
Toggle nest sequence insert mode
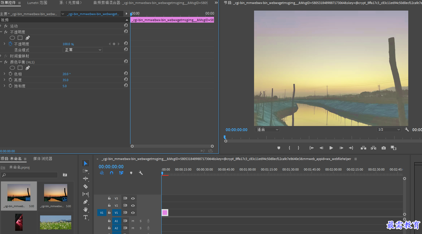pos(102,173)
